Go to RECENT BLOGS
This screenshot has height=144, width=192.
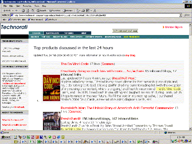(60, 37)
